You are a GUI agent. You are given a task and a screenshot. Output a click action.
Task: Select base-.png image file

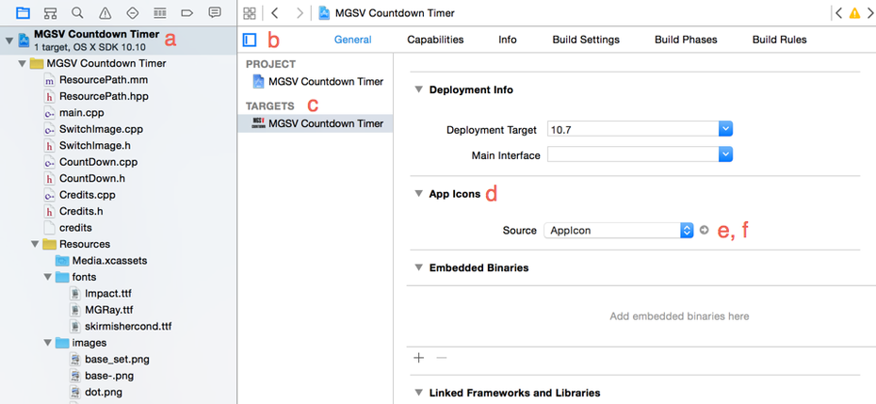(x=109, y=375)
